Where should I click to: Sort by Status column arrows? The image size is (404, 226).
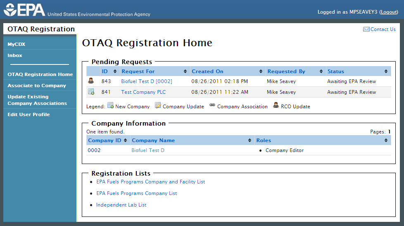pos(386,71)
